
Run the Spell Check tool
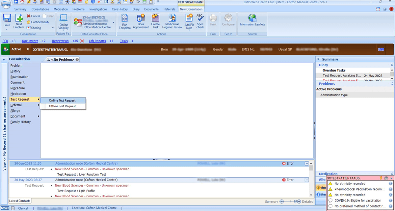coord(200,21)
